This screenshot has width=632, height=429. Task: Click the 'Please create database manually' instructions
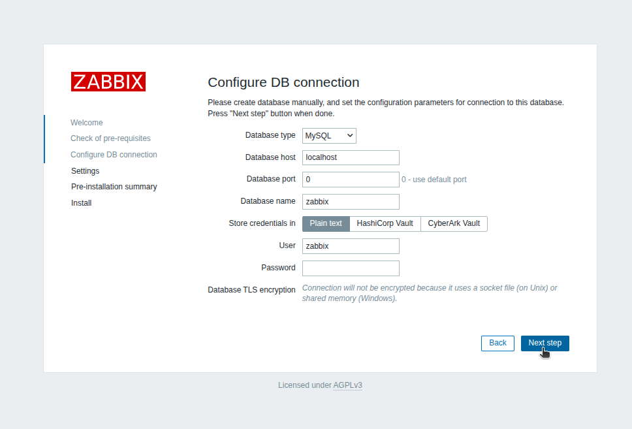(386, 108)
